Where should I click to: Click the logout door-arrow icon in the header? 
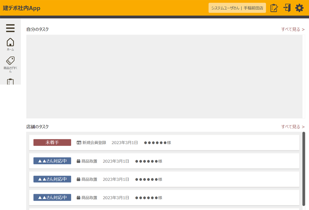[x=287, y=8]
